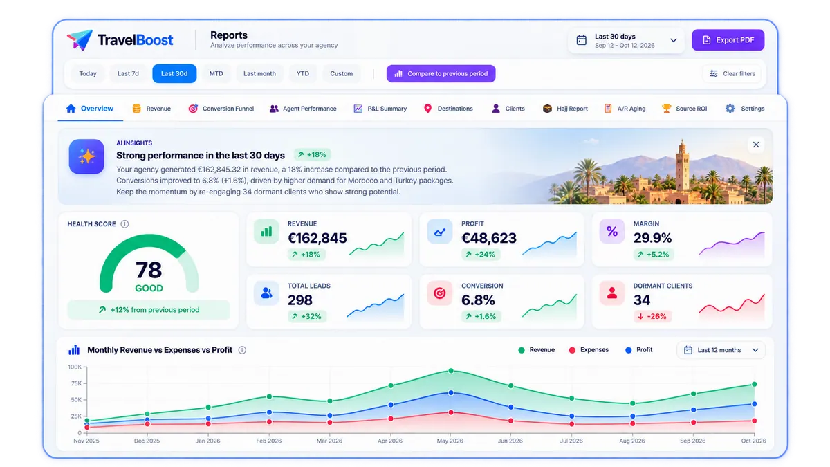This screenshot has width=830, height=467.
Task: Click the calendar icon in date range selector
Action: [582, 40]
